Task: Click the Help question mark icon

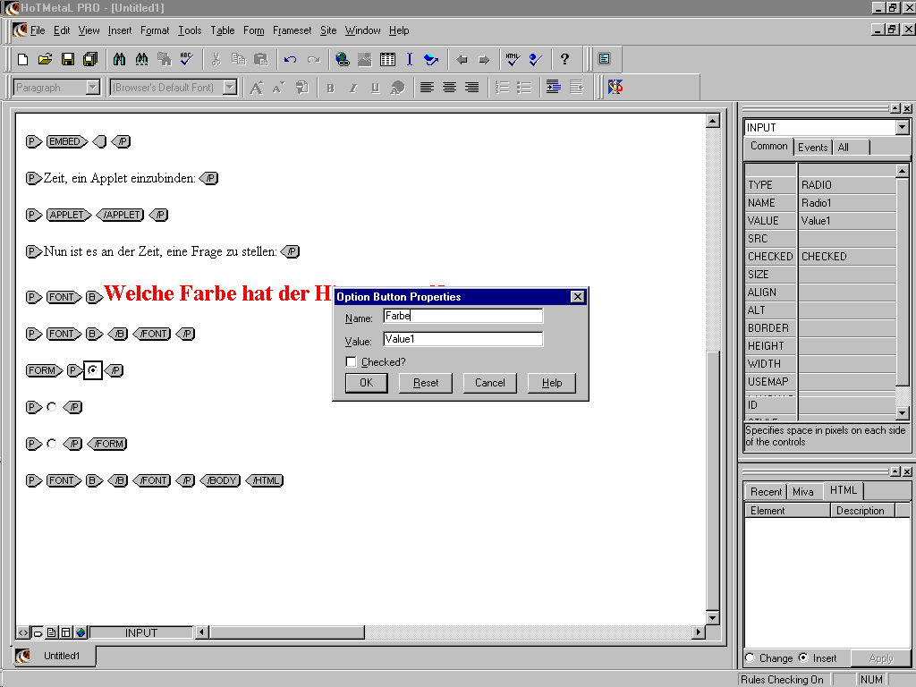Action: pyautogui.click(x=564, y=60)
